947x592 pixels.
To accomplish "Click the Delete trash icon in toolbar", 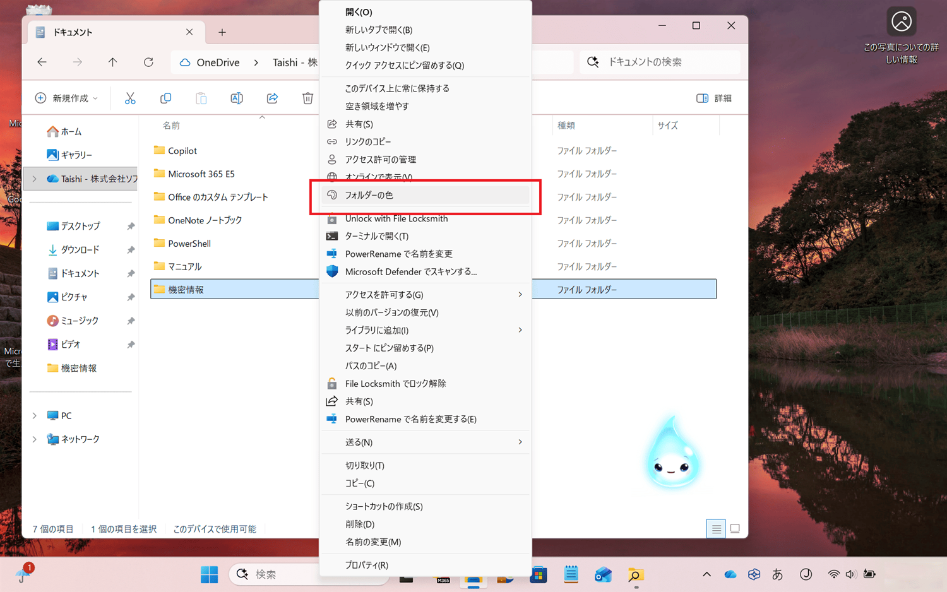I will coord(307,98).
